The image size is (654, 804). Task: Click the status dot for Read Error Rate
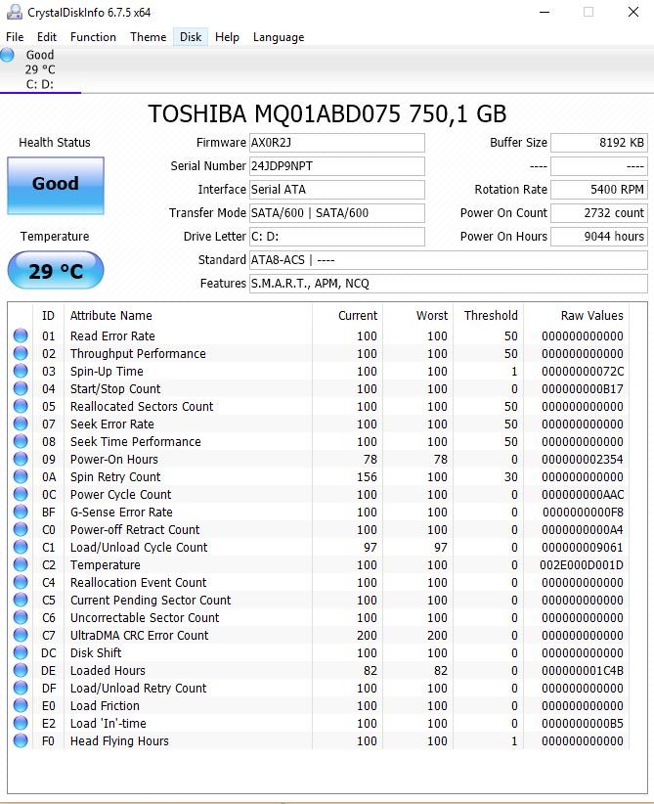(21, 335)
